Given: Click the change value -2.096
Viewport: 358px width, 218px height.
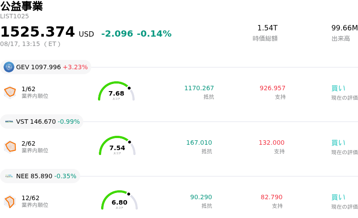Looking at the screenshot, I should click(117, 34).
